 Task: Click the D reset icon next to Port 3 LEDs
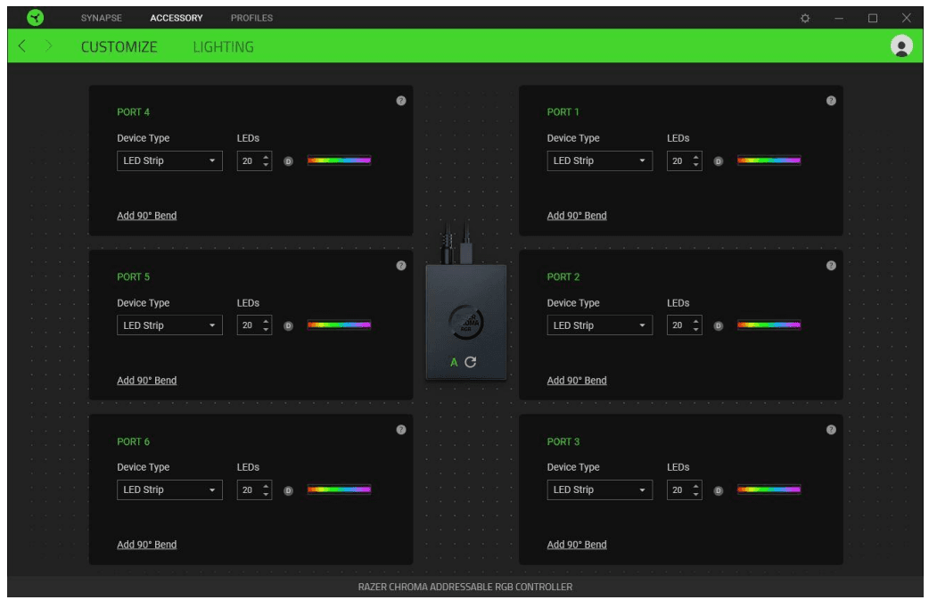click(719, 489)
